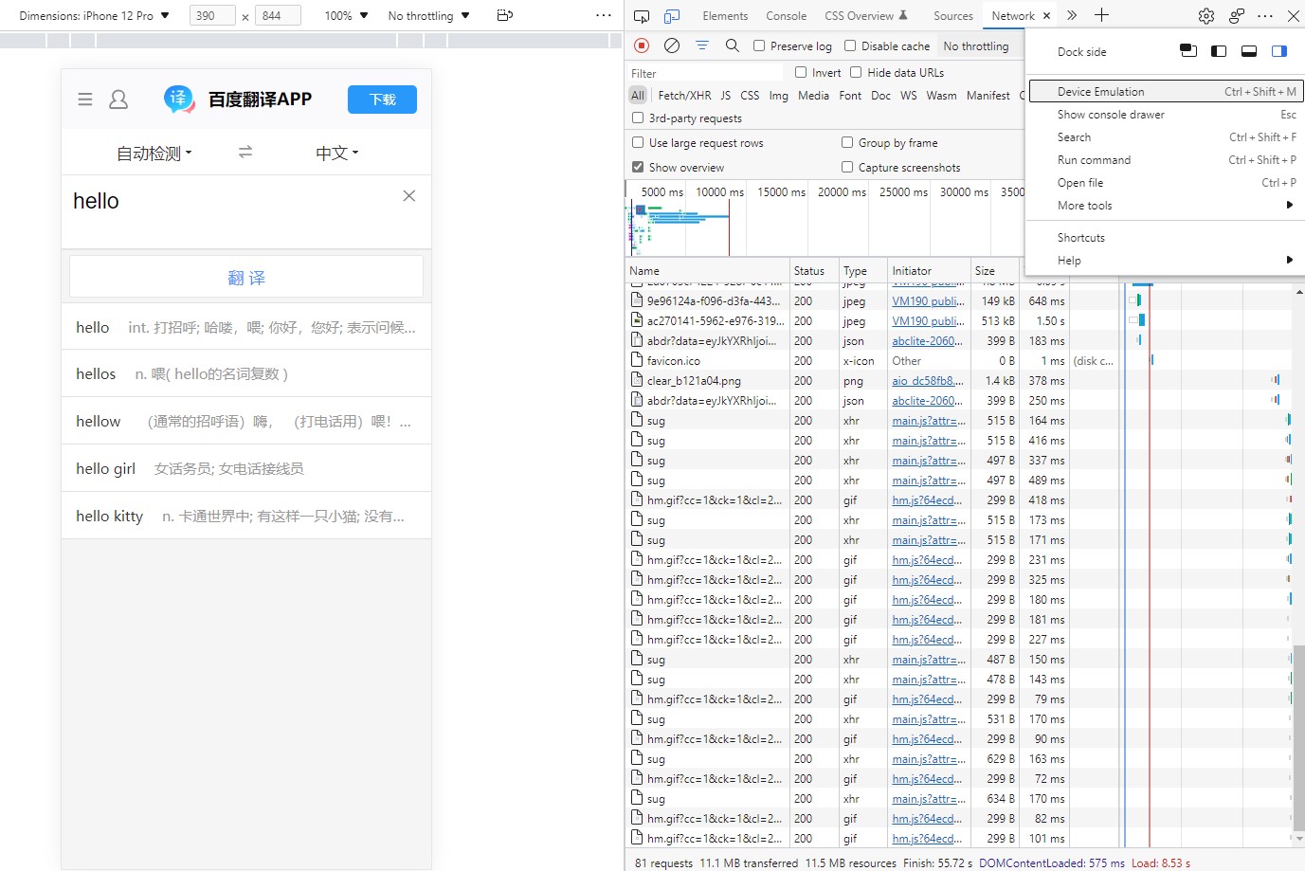This screenshot has width=1305, height=871.
Task: Open the Dimensions iPhone 12 Pro dropdown
Action: 95,15
